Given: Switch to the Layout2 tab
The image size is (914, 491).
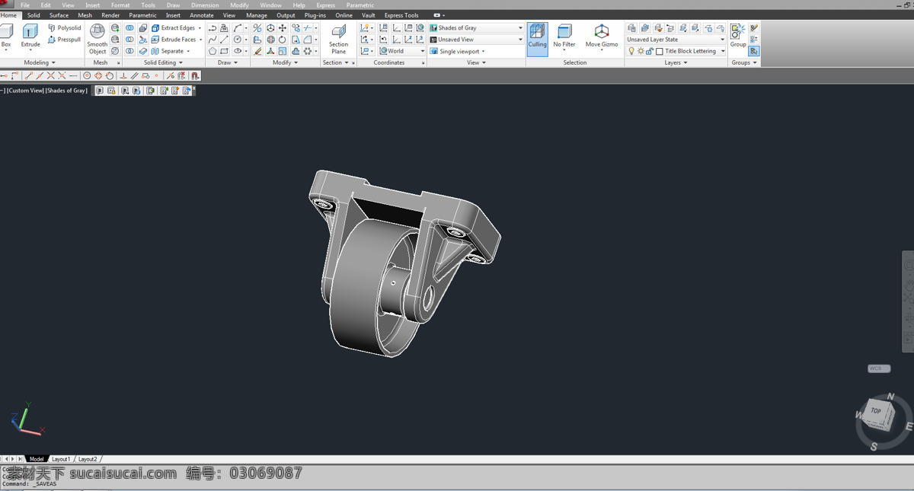Looking at the screenshot, I should 88,459.
